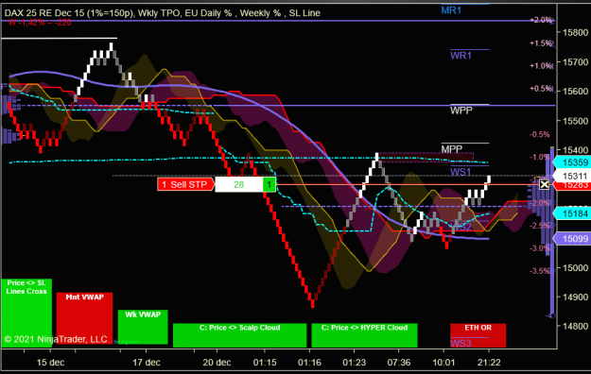Click the red Mnt VWAP status box
This screenshot has height=374, width=591.
(84, 318)
